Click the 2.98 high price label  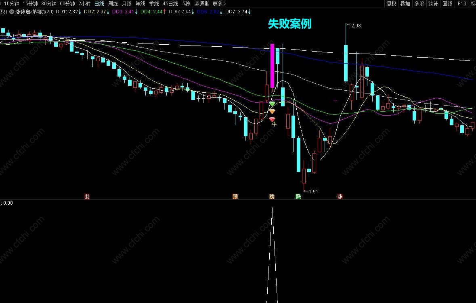356,26
